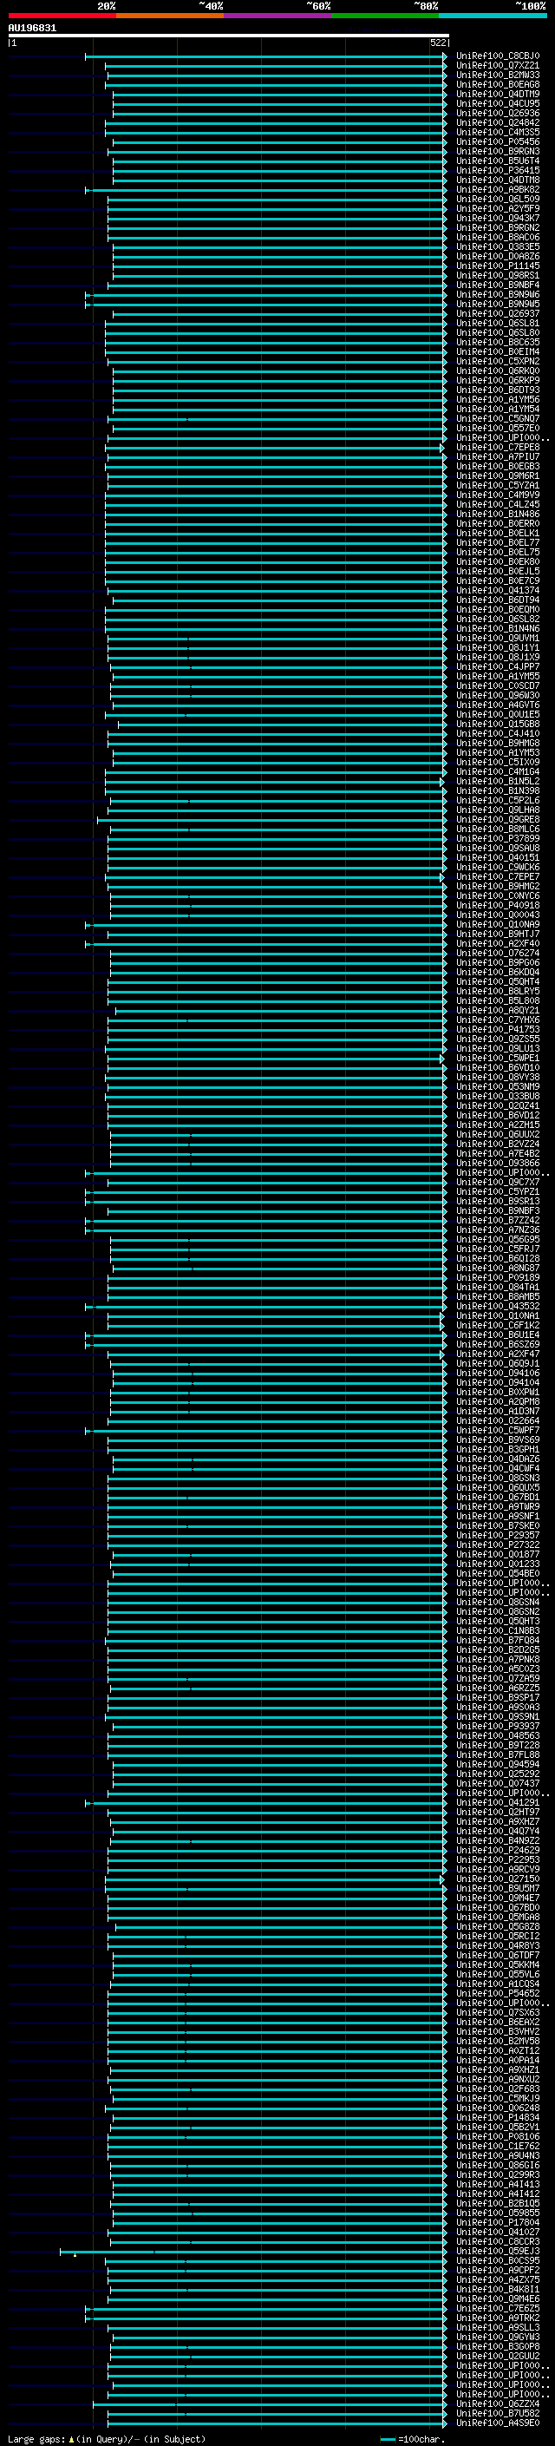Select hit label UniRef100_P36415
Image resolution: width=555 pixels, height=2446 pixels.
coord(497,171)
